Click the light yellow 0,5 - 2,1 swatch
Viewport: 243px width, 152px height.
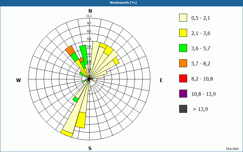tap(183, 18)
